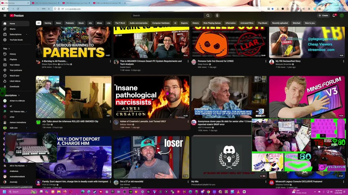Open a new browser tab
The width and height of the screenshot is (348, 195).
point(125,3)
